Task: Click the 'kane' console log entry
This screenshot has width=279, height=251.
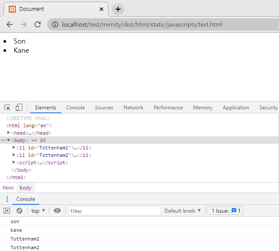Action: click(x=16, y=230)
